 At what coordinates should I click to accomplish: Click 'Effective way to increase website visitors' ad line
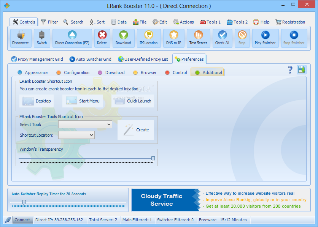coord(248,193)
